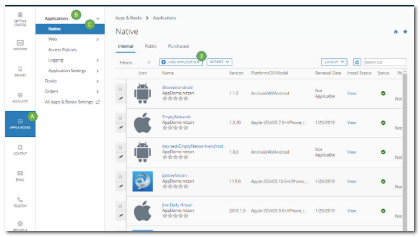Open the Content section

[x=20, y=150]
